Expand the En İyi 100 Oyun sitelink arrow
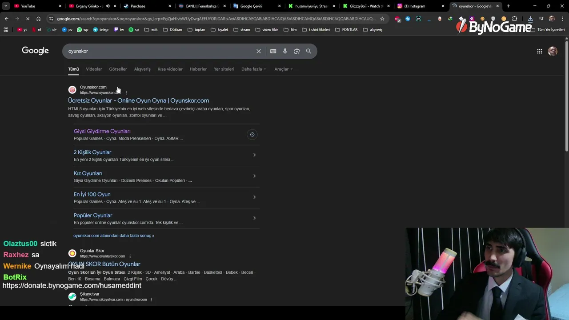Viewport: 569px width, 320px height. (x=254, y=197)
